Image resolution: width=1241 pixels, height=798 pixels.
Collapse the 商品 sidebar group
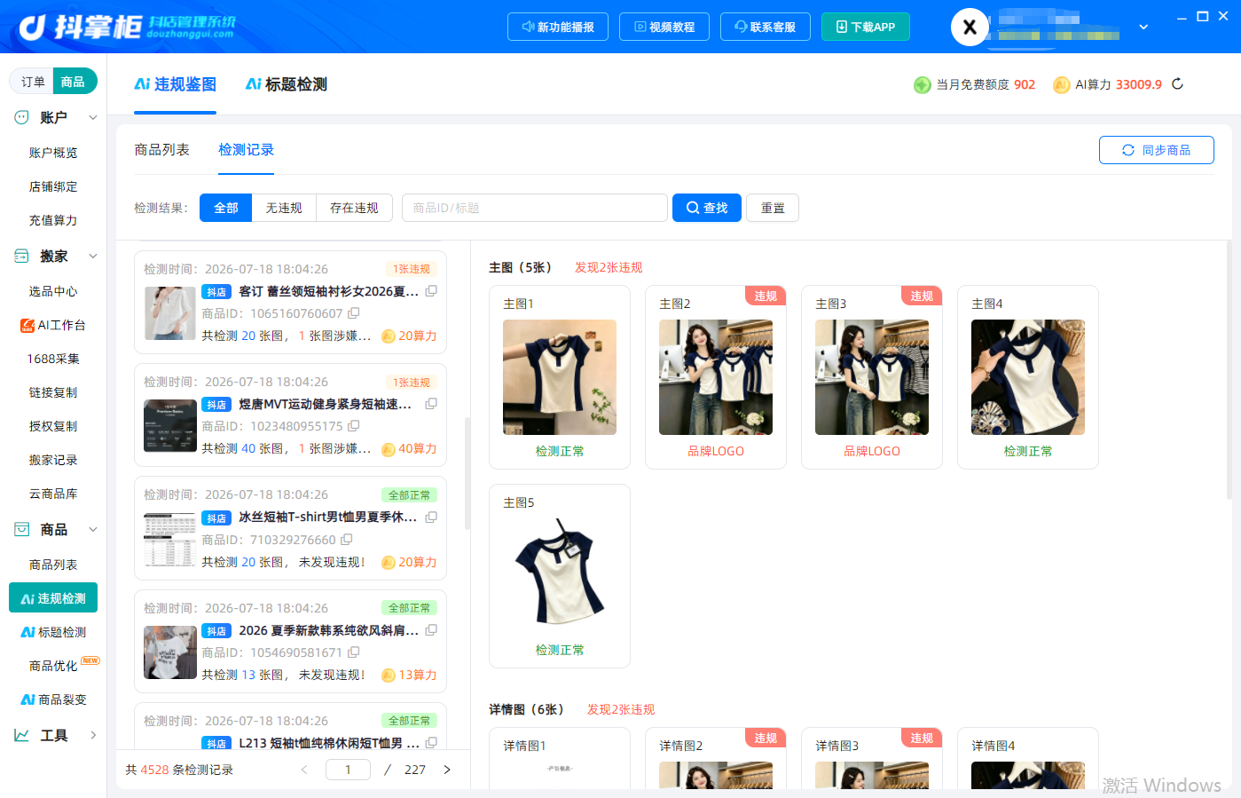click(x=93, y=529)
